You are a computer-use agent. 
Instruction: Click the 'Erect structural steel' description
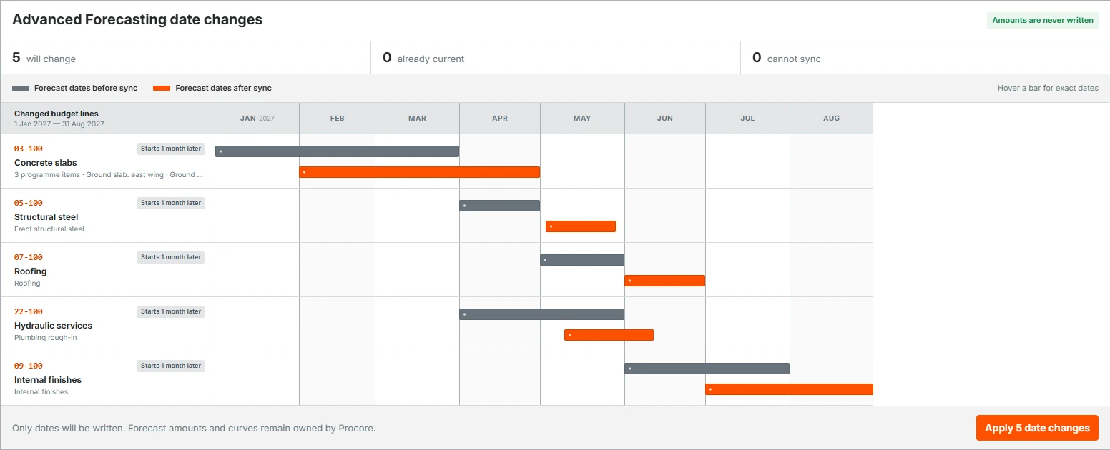coord(49,229)
